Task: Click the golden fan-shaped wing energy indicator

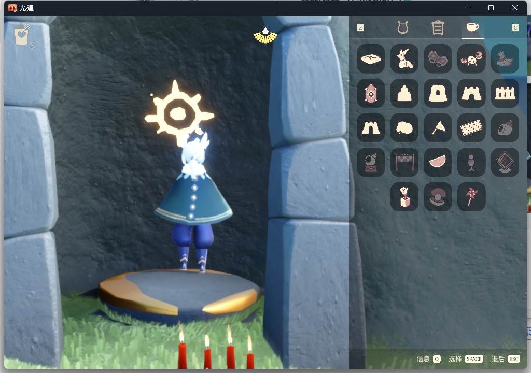Action: click(x=265, y=36)
